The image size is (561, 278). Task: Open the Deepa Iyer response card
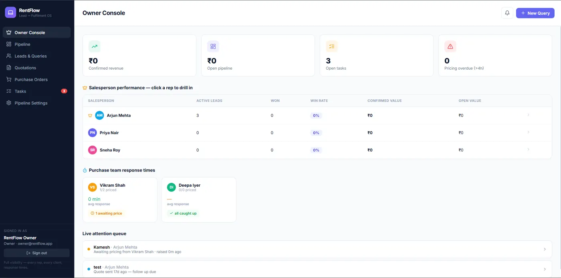click(x=199, y=200)
